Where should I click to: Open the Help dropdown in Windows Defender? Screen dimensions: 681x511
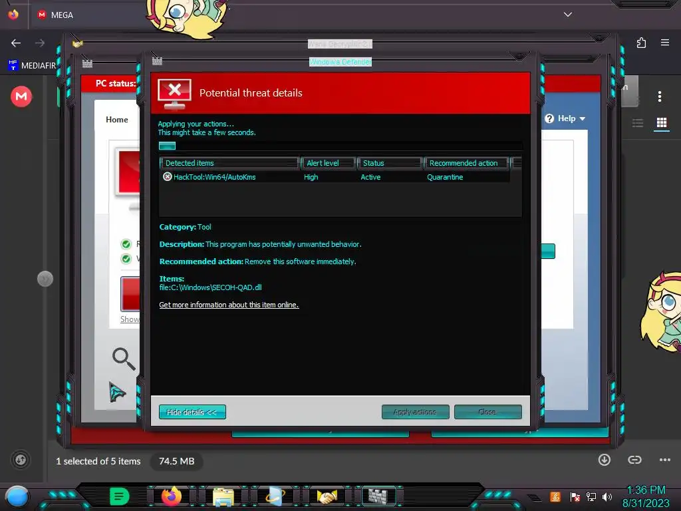coord(565,118)
